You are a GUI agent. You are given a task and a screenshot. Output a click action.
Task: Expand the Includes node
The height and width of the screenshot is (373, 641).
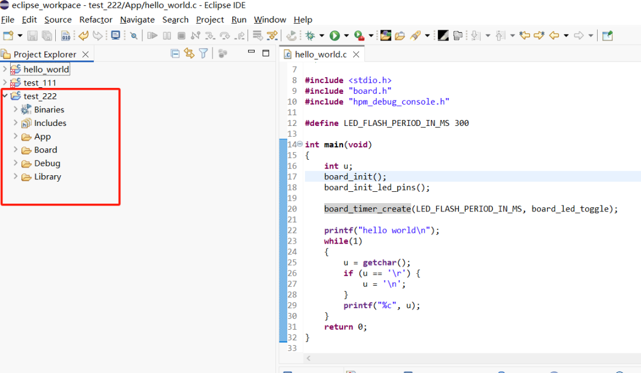(x=15, y=123)
